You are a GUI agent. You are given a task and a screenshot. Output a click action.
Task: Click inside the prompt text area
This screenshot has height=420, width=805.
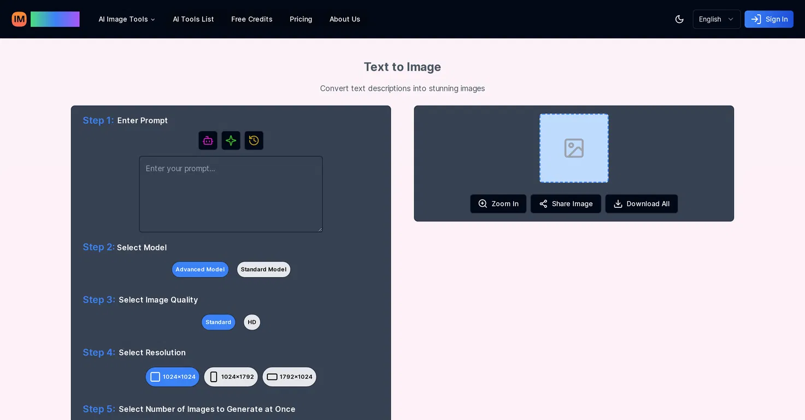[231, 194]
